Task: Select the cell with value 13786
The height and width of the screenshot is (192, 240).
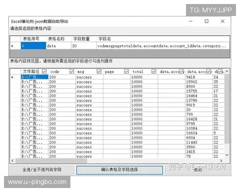Action: click(x=199, y=100)
